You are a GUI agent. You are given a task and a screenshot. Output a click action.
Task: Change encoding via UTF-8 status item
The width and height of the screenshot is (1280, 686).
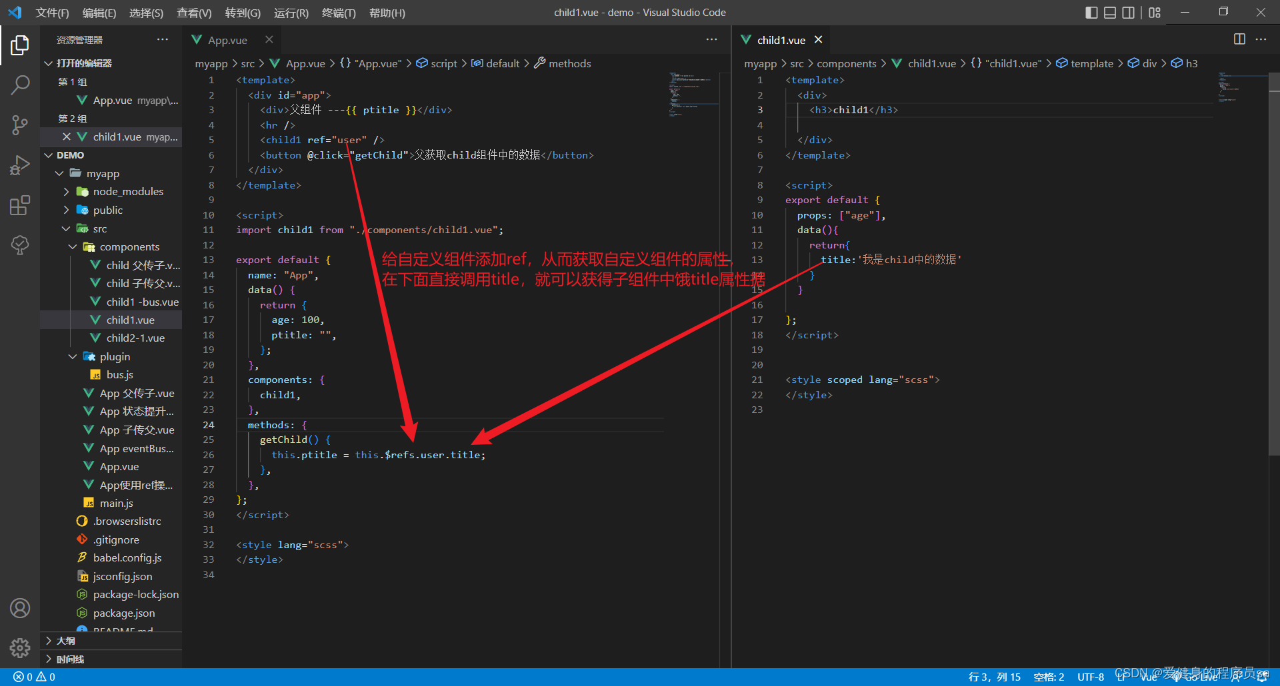pyautogui.click(x=1091, y=677)
